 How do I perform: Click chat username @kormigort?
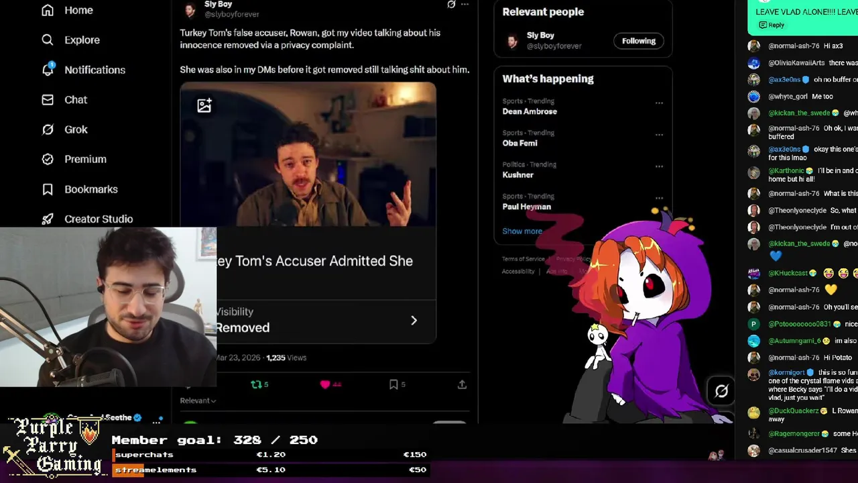(x=786, y=373)
